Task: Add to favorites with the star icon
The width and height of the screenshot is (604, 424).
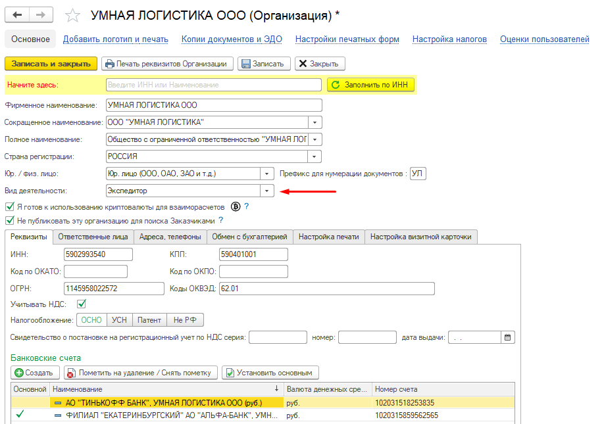Action: click(72, 15)
